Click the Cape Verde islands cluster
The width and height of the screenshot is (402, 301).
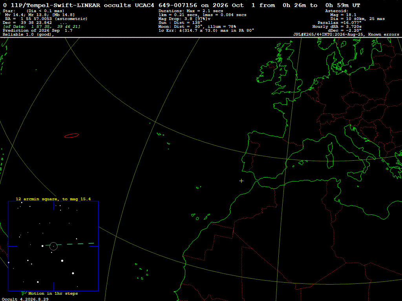point(141,272)
